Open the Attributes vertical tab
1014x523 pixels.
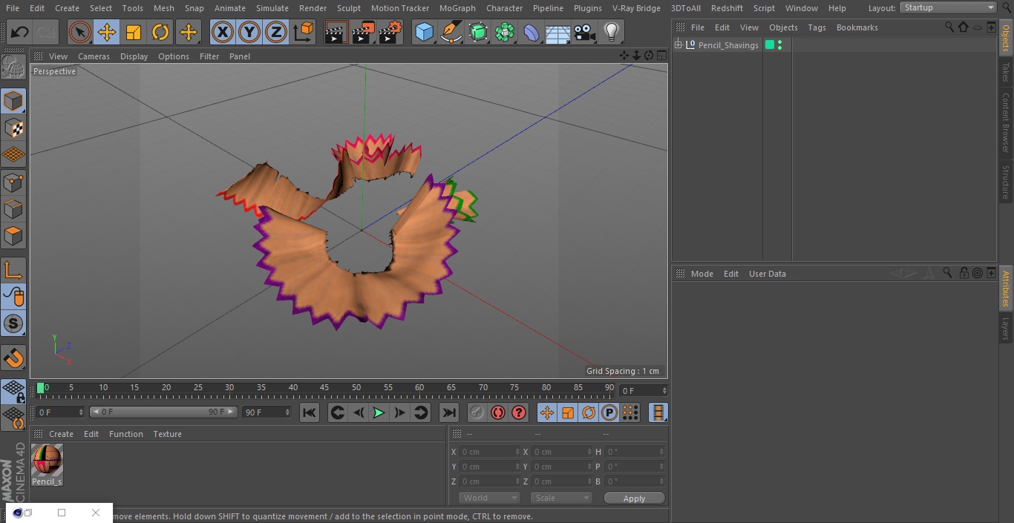click(x=1006, y=288)
